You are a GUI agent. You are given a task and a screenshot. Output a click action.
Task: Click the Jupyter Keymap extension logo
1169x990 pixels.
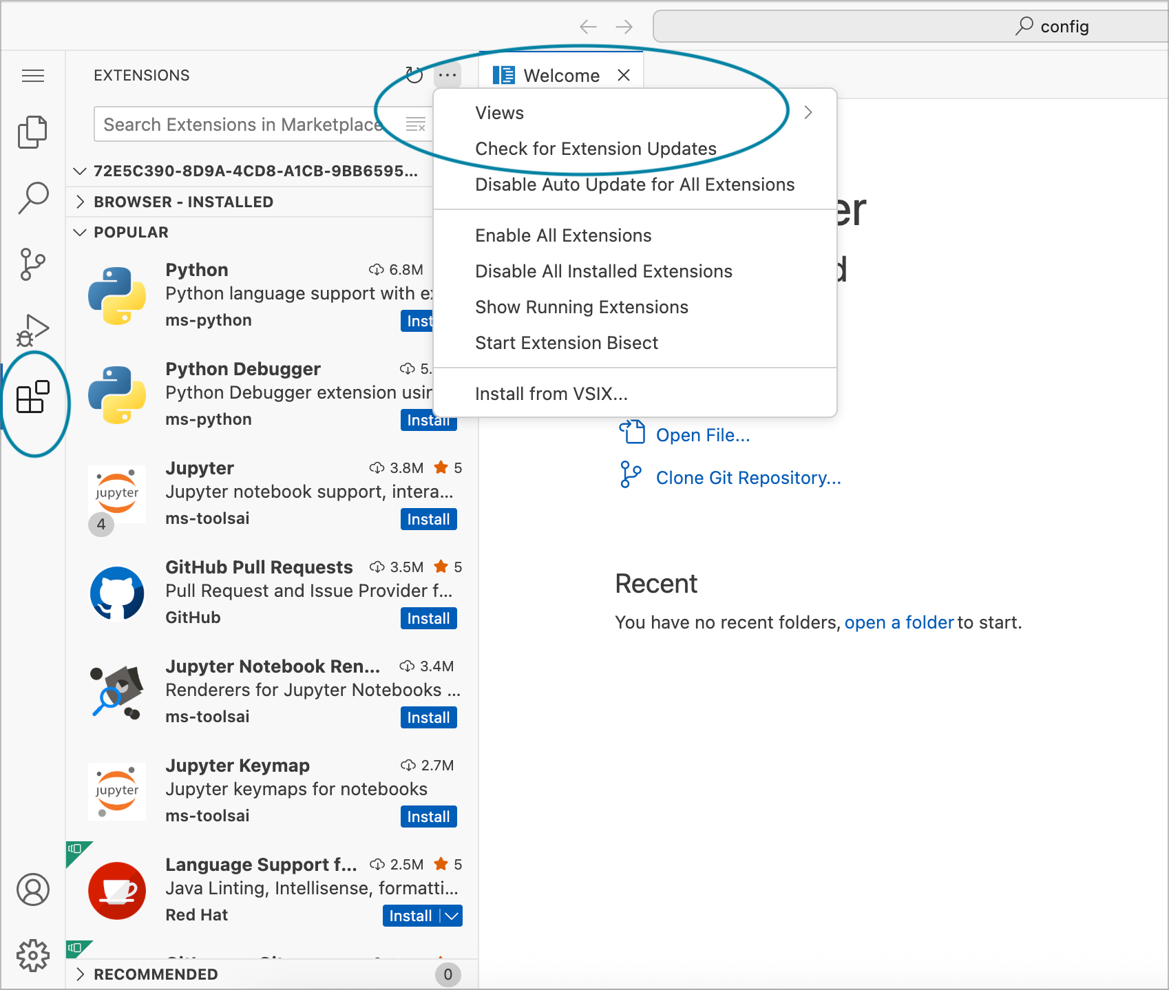click(x=117, y=792)
